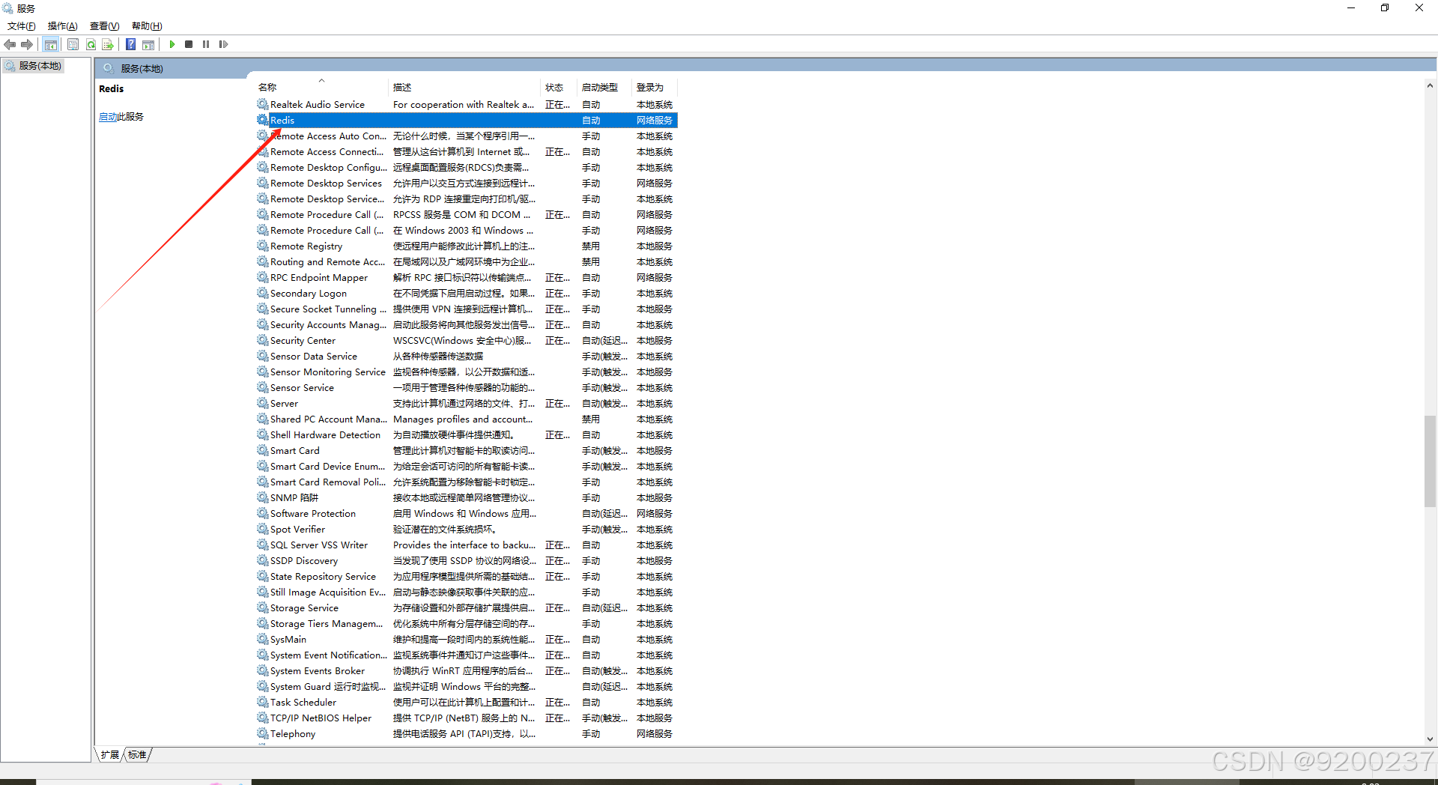1438x785 pixels.
Task: Switch to the 标准 tab
Action: (x=137, y=754)
